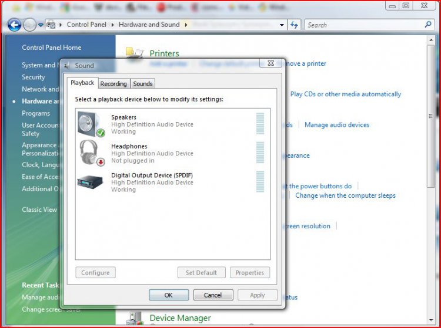Click the Apply button
The height and width of the screenshot is (328, 441).
pyautogui.click(x=258, y=295)
